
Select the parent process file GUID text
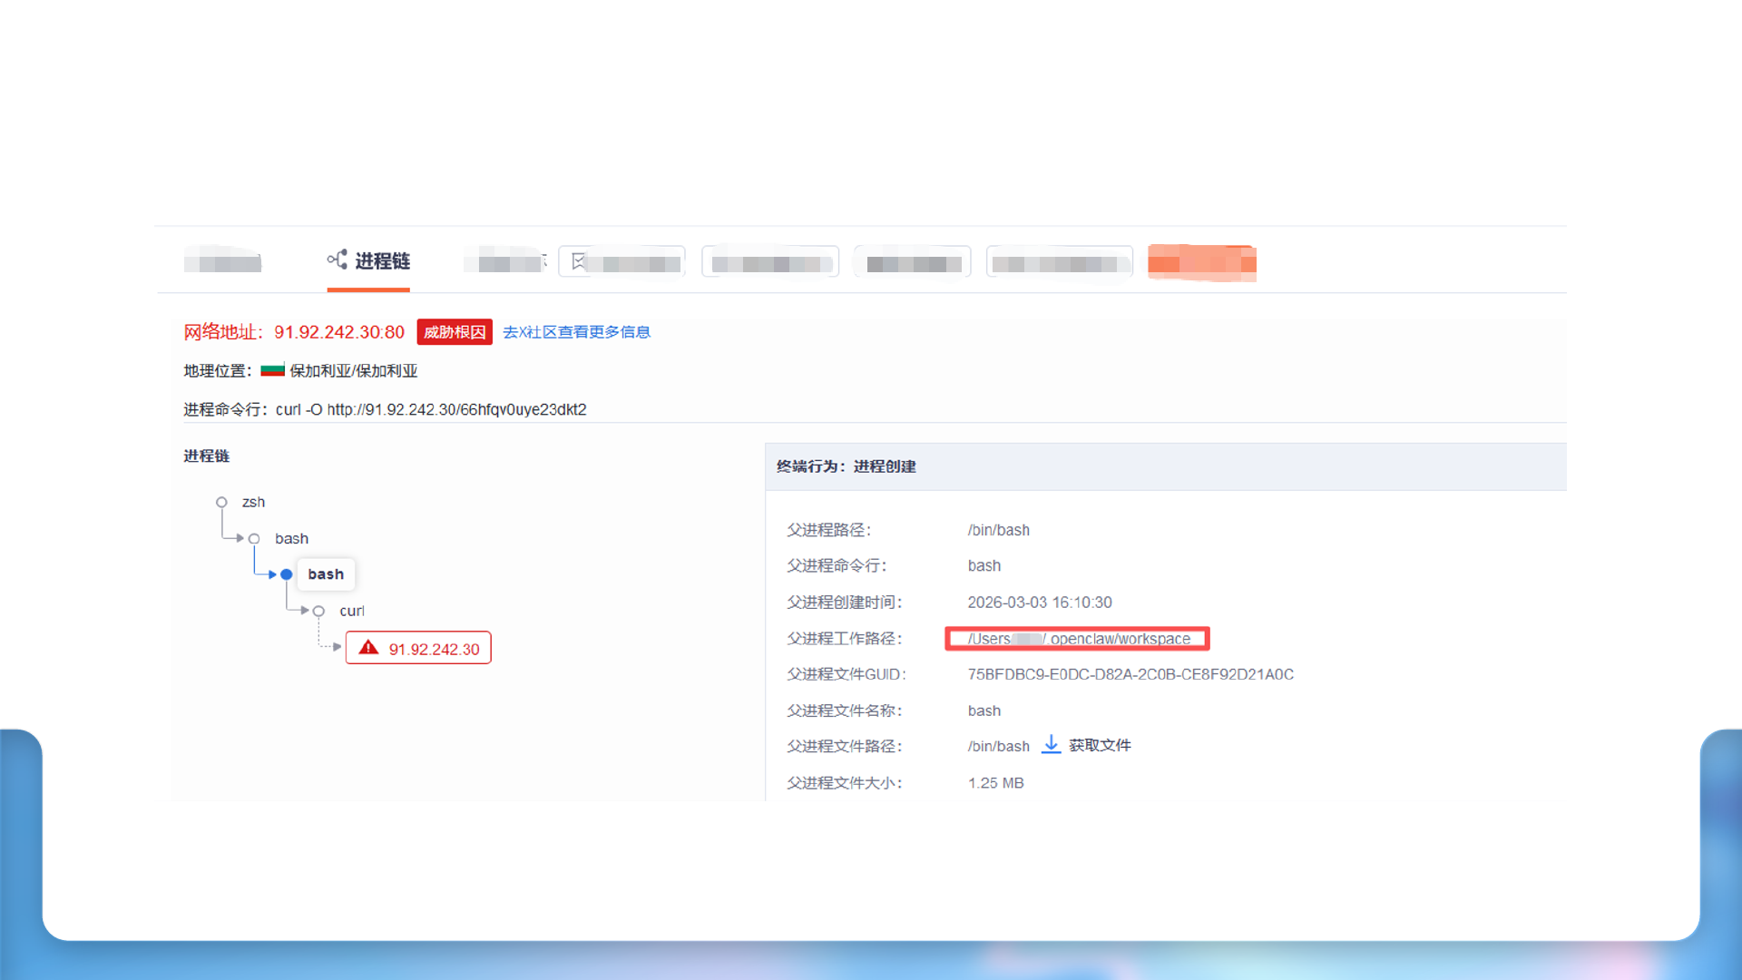[x=1130, y=674]
